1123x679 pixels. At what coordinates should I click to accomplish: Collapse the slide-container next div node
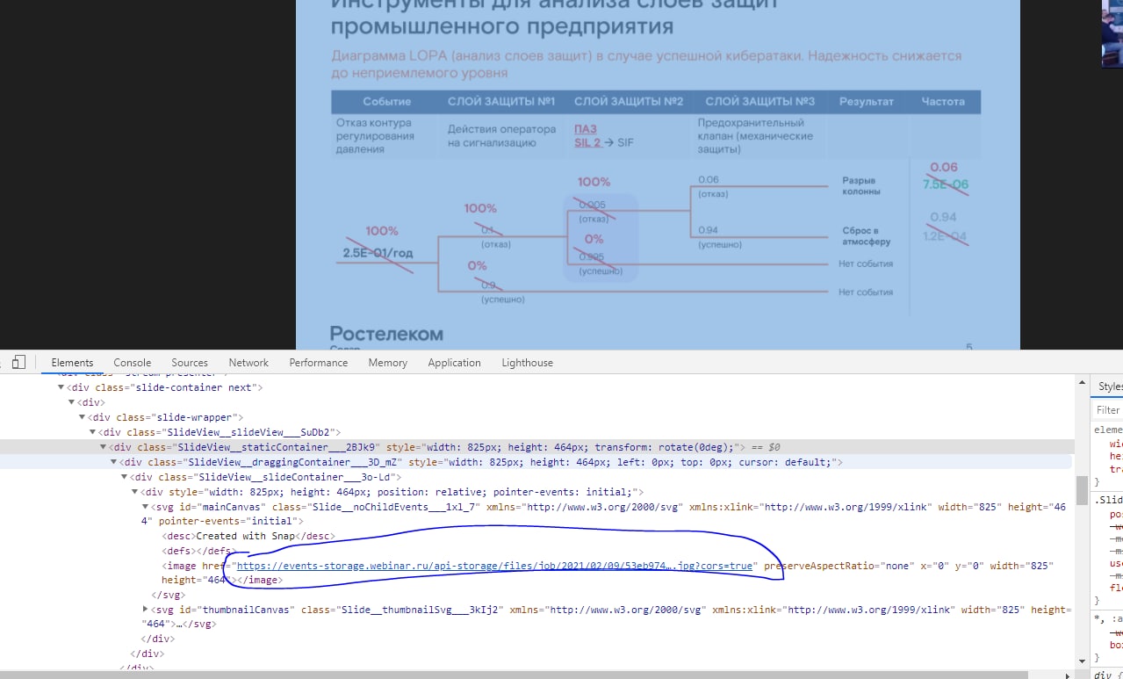click(x=61, y=387)
